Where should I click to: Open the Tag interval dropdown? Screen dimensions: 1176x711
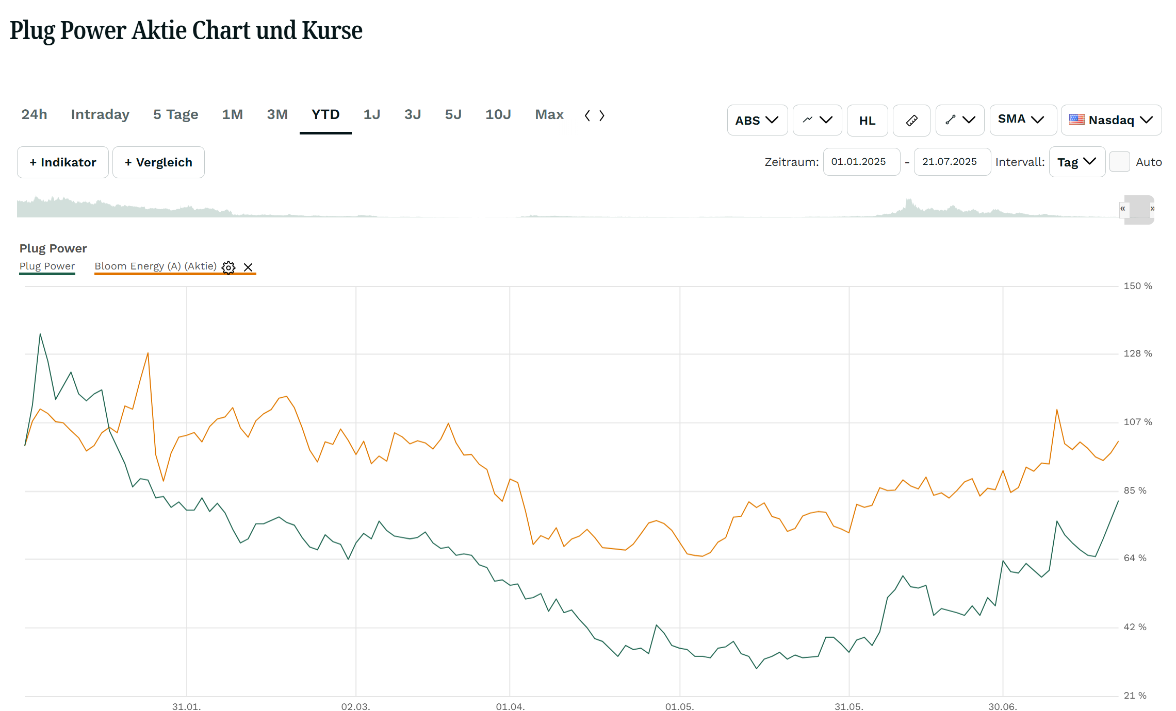(x=1077, y=162)
